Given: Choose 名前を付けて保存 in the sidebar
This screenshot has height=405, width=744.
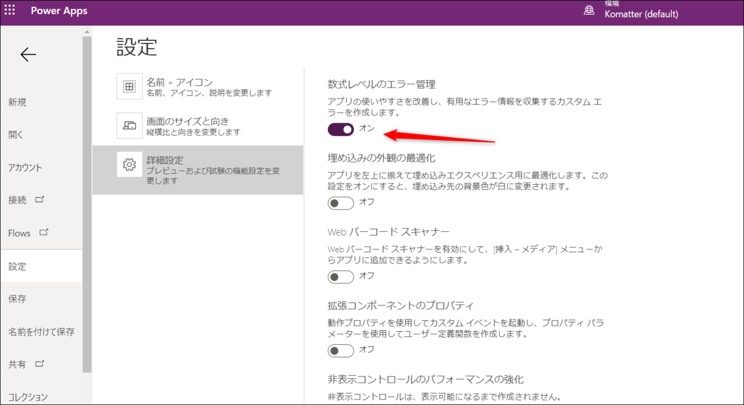Looking at the screenshot, I should [41, 332].
